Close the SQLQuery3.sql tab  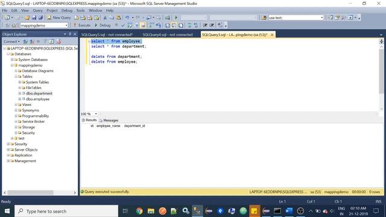(272, 35)
